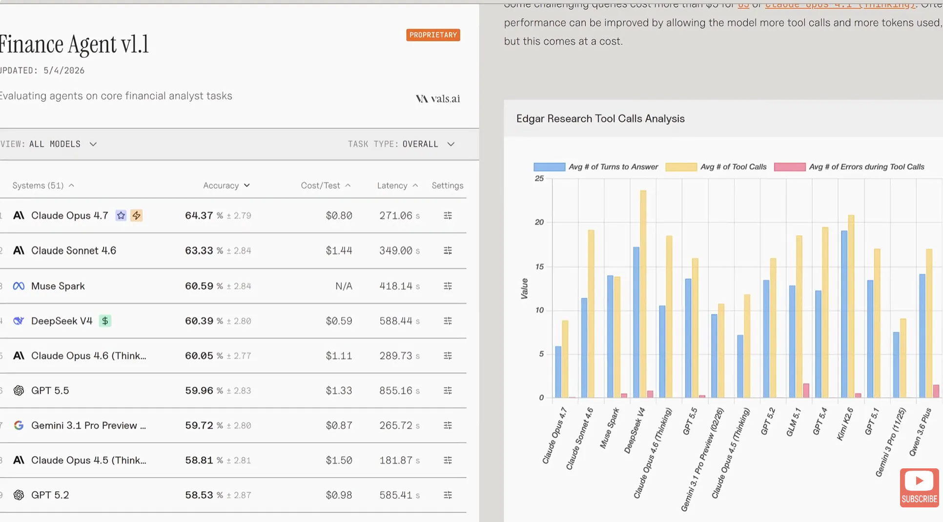Click the $1.44 cost value

pyautogui.click(x=339, y=251)
